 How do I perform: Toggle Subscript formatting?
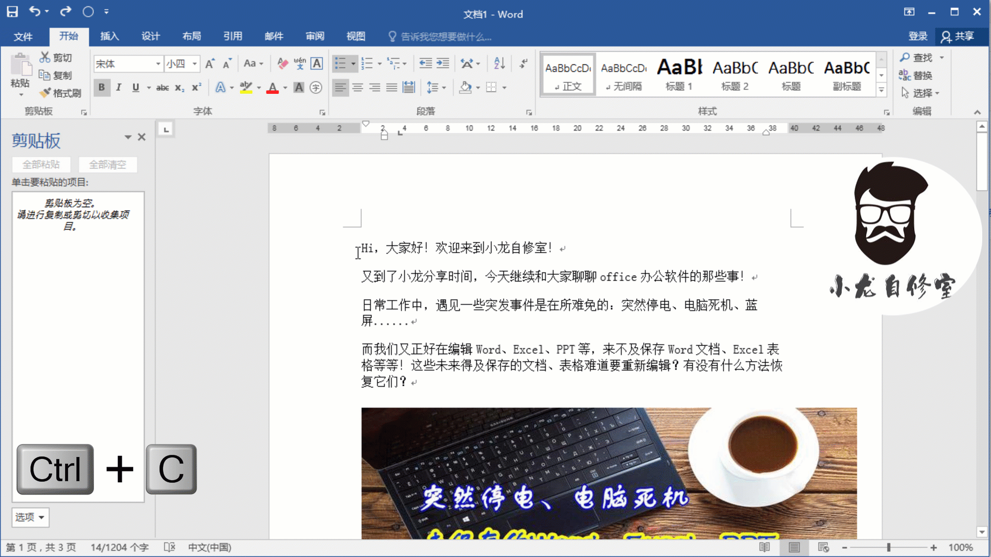coord(180,88)
